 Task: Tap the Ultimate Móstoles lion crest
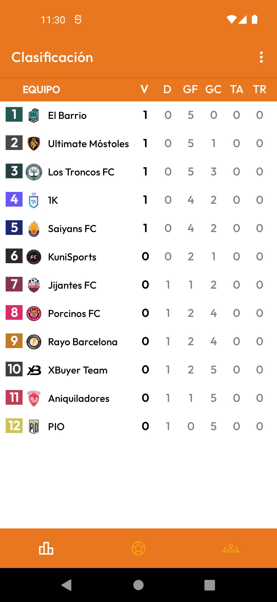tap(34, 144)
